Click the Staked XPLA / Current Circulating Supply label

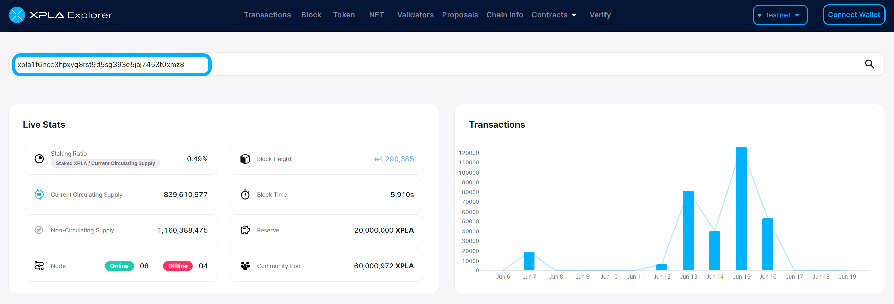click(x=105, y=163)
